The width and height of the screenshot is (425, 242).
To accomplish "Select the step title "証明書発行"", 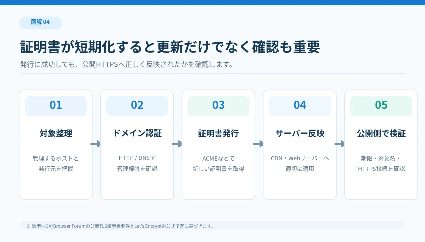I will [x=219, y=133].
